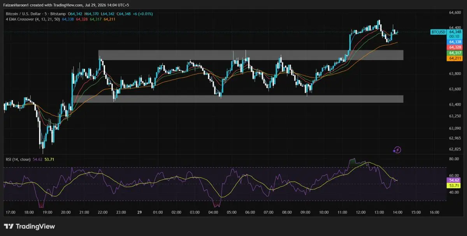Click the yellow 53.71 RSI average label
Image resolution: width=467 pixels, height=236 pixels.
(x=455, y=186)
